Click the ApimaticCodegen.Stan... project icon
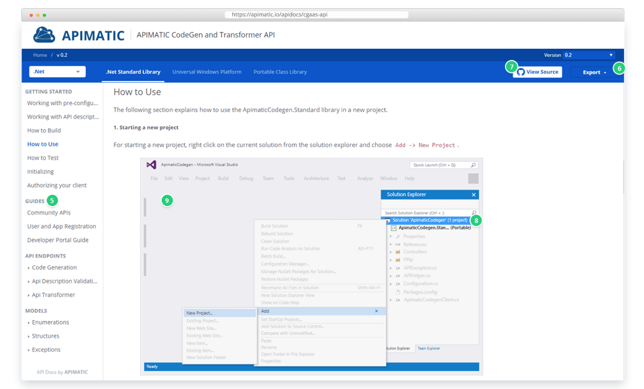 tap(394, 228)
